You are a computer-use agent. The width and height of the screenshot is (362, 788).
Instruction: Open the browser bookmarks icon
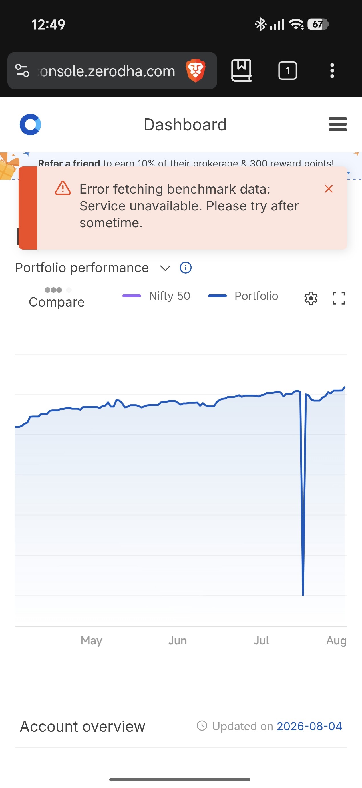click(x=241, y=71)
